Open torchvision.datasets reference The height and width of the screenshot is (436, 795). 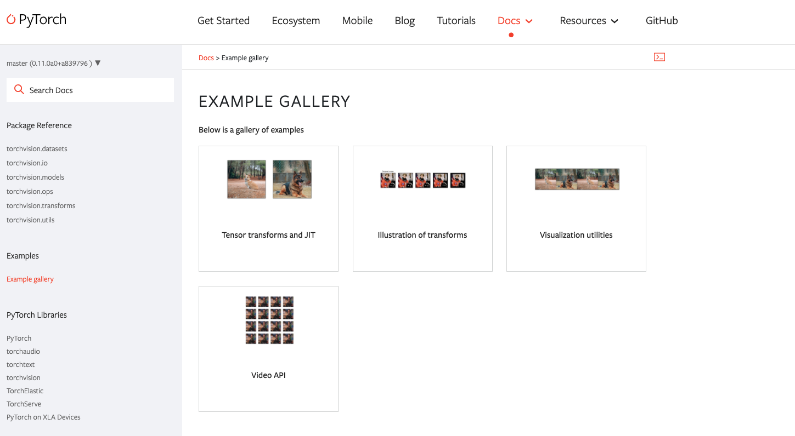pyautogui.click(x=37, y=148)
